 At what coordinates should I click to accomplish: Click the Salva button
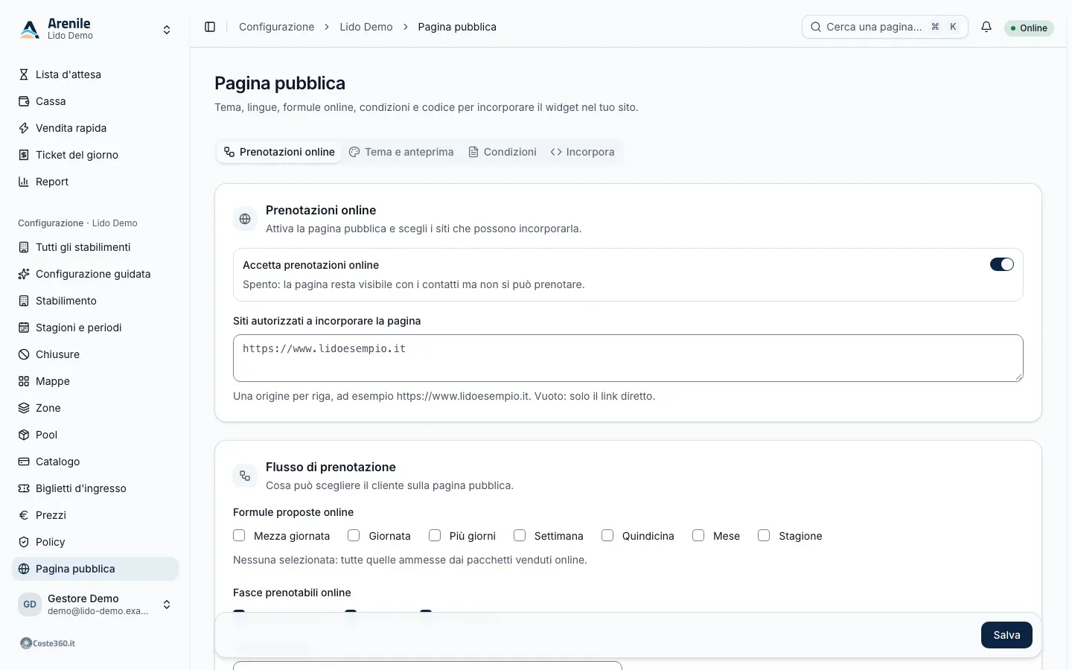[1006, 635]
